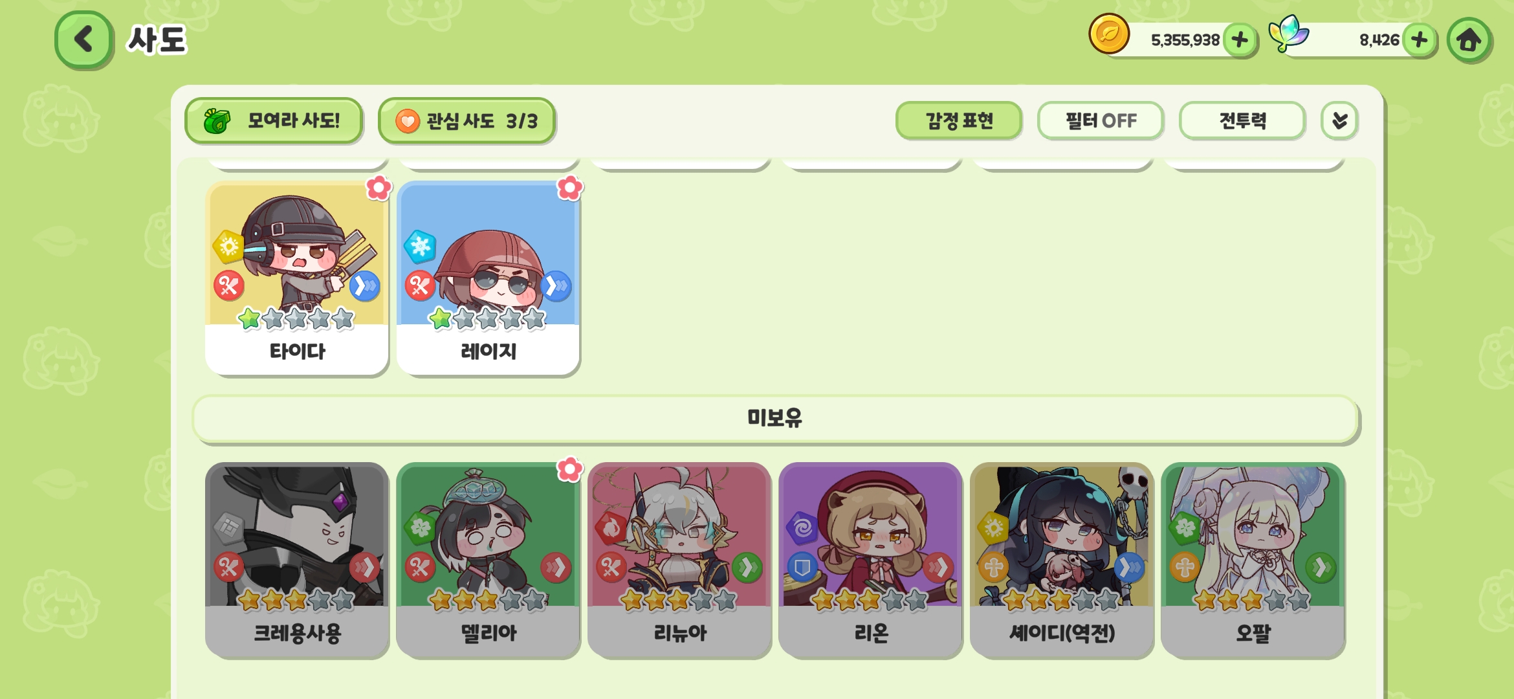
Task: Add crystal currency with plus button
Action: point(1420,40)
